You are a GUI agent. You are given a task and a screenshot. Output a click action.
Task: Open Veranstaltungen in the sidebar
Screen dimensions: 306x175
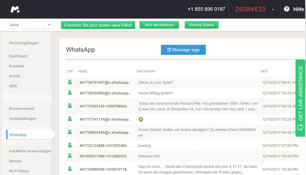click(x=22, y=119)
